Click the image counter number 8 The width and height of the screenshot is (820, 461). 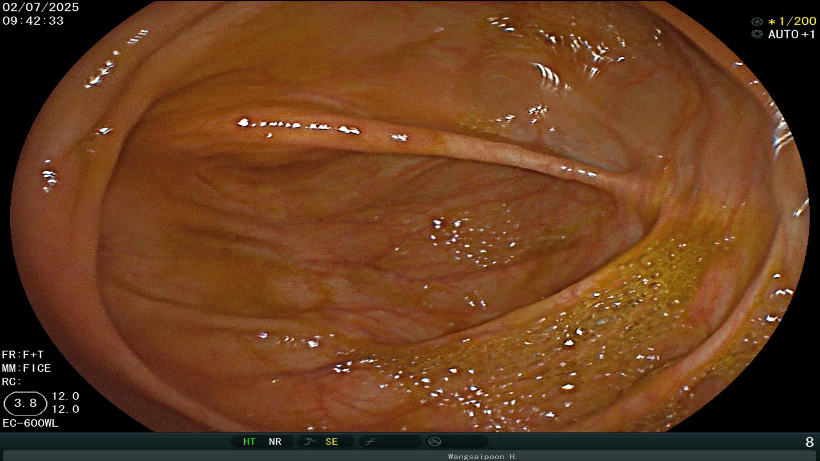coord(809,442)
